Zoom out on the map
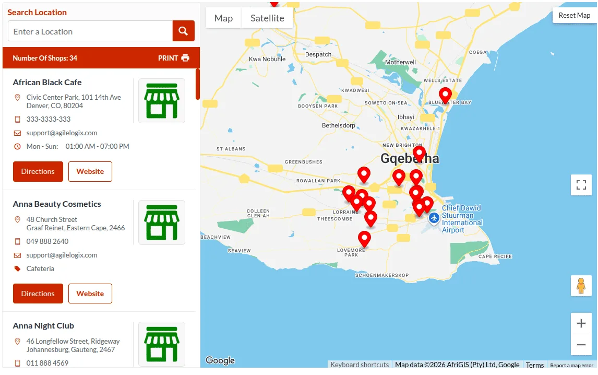 coord(581,345)
